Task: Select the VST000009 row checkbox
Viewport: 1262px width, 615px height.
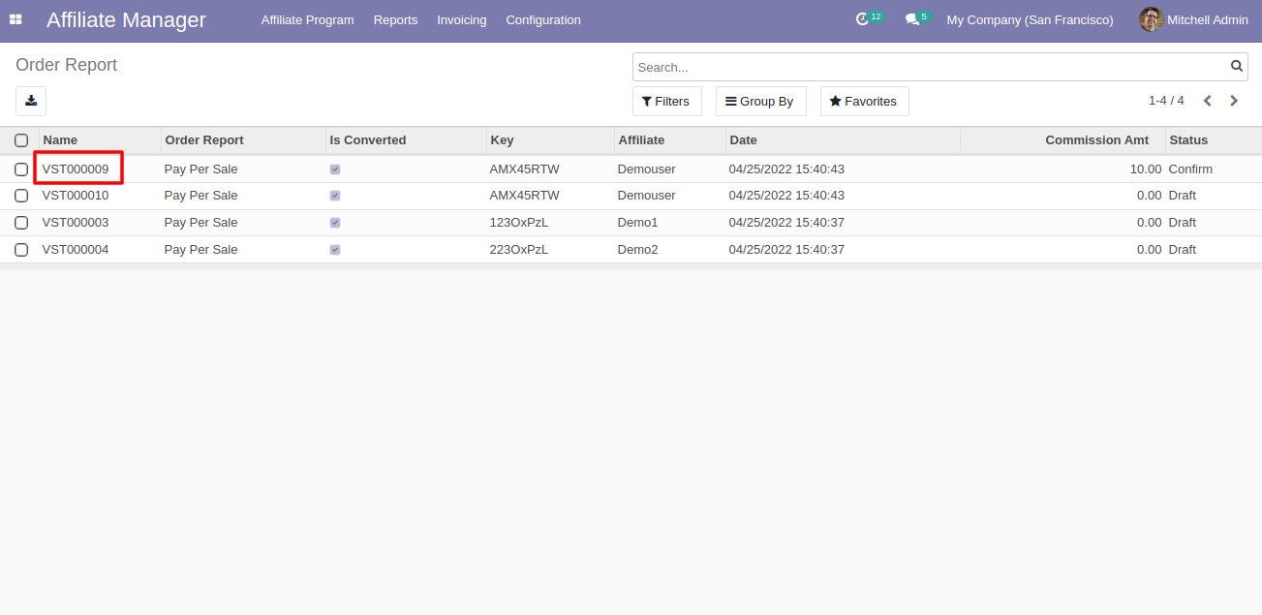Action: [x=21, y=169]
